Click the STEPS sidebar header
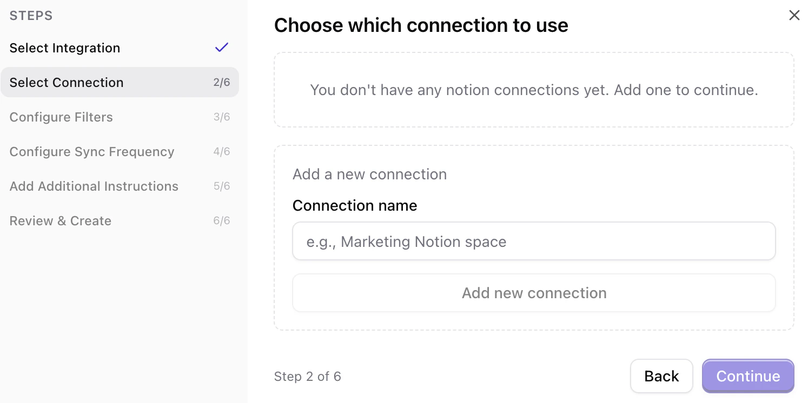 (x=31, y=16)
